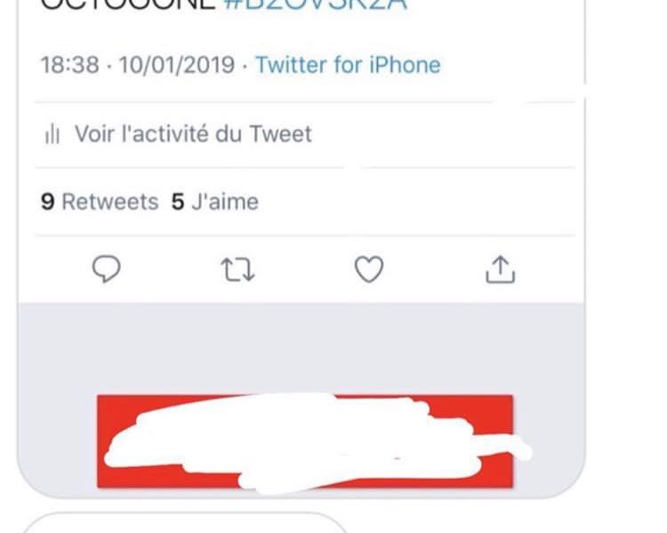Open the blue hashtag at top of tweet
The image size is (667, 533).
(x=316, y=5)
